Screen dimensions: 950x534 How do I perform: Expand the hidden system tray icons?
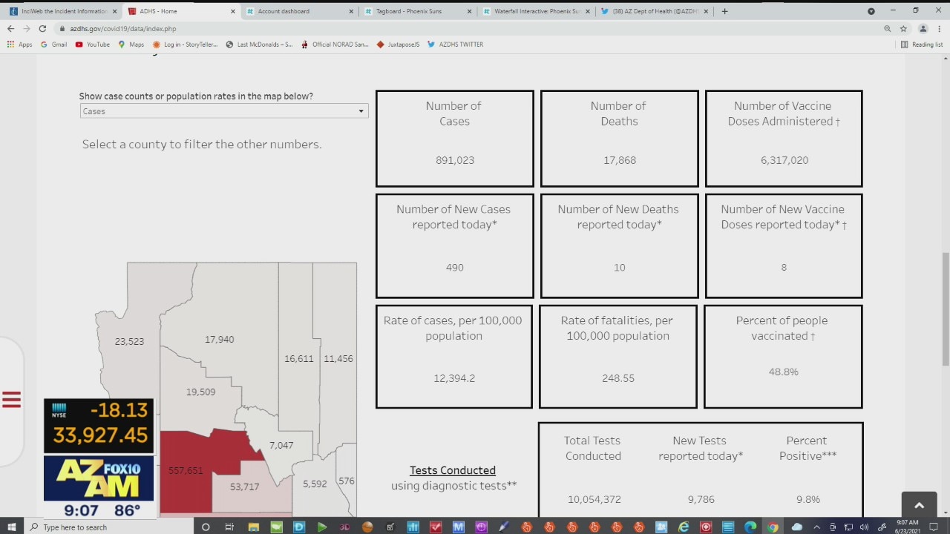coord(817,527)
